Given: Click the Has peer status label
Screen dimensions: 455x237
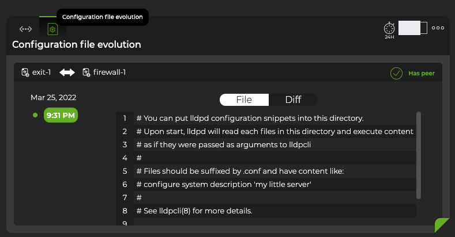Looking at the screenshot, I should tap(421, 73).
